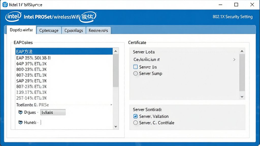This screenshot has height=146, width=260.
Task: Click the Certificate panel scrollbar thumb
Action: coord(242,72)
